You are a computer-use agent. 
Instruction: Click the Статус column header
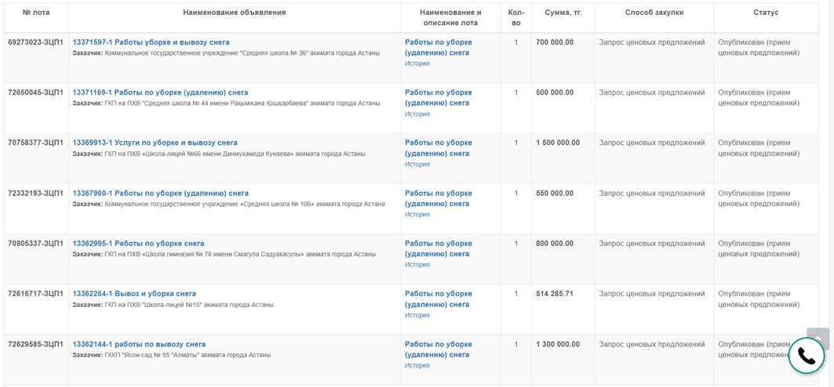766,13
